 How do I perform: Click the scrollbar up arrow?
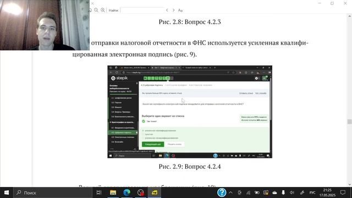[x=350, y=16]
